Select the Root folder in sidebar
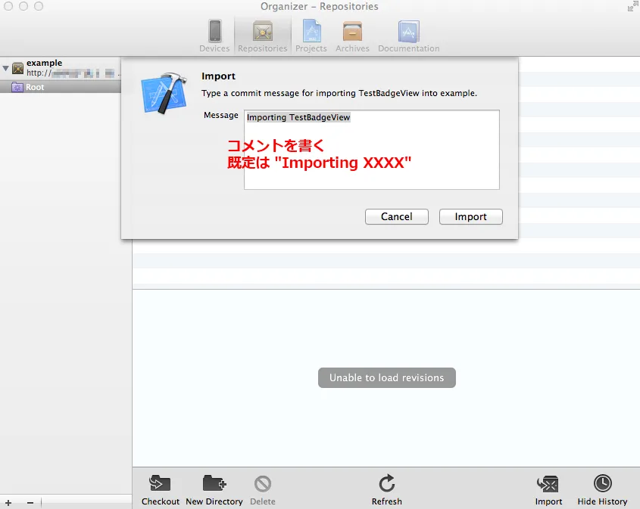 tap(35, 87)
